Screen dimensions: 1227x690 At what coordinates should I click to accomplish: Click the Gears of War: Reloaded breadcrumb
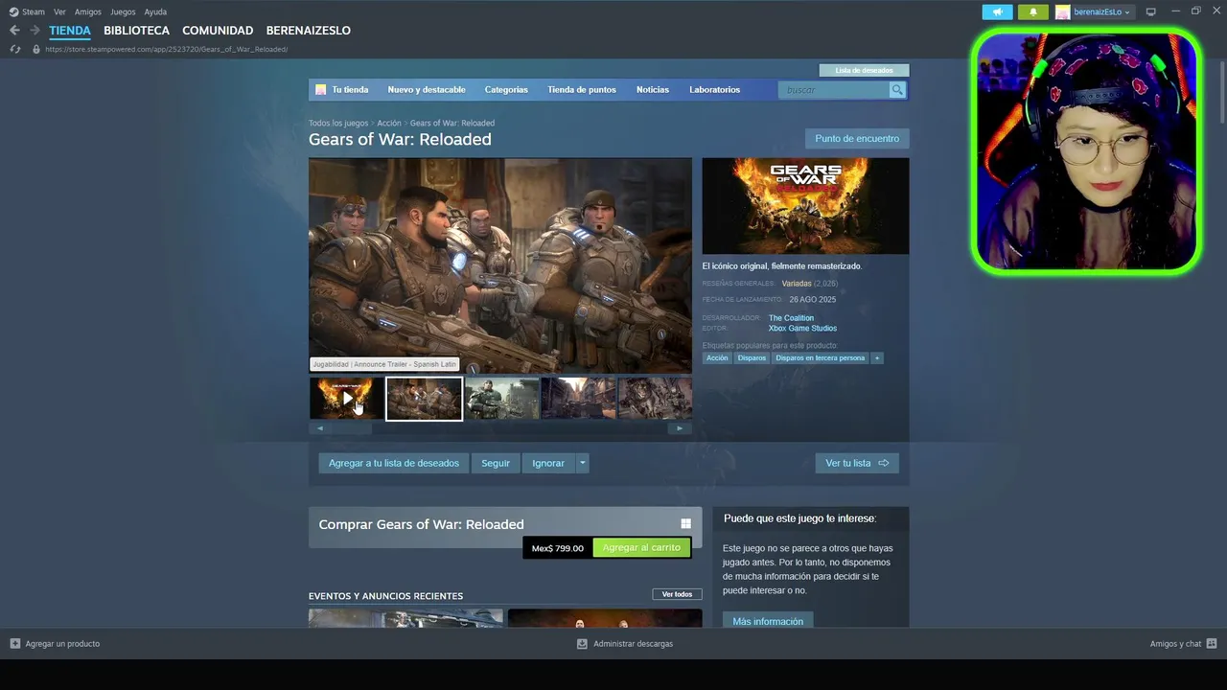452,124
